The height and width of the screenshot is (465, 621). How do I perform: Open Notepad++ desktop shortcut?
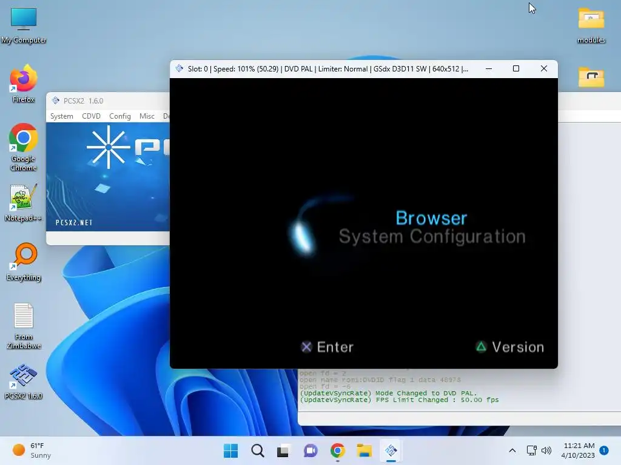coord(24,203)
